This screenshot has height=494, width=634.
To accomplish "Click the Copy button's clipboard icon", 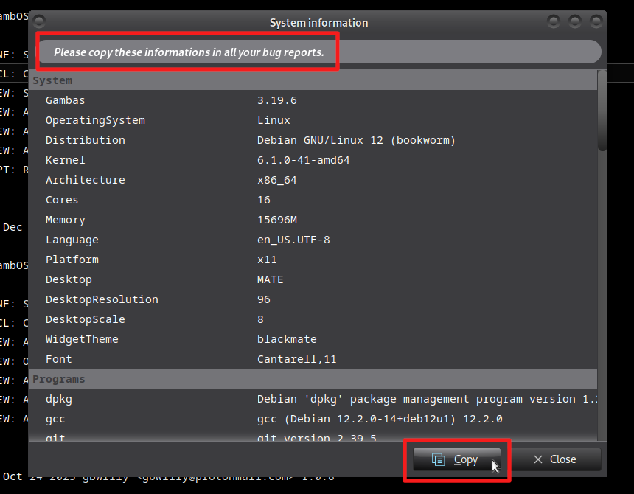I will 439,459.
